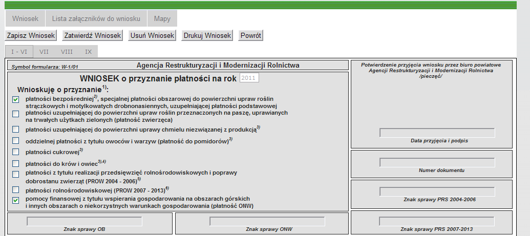Open the Mapy tab

pyautogui.click(x=162, y=18)
